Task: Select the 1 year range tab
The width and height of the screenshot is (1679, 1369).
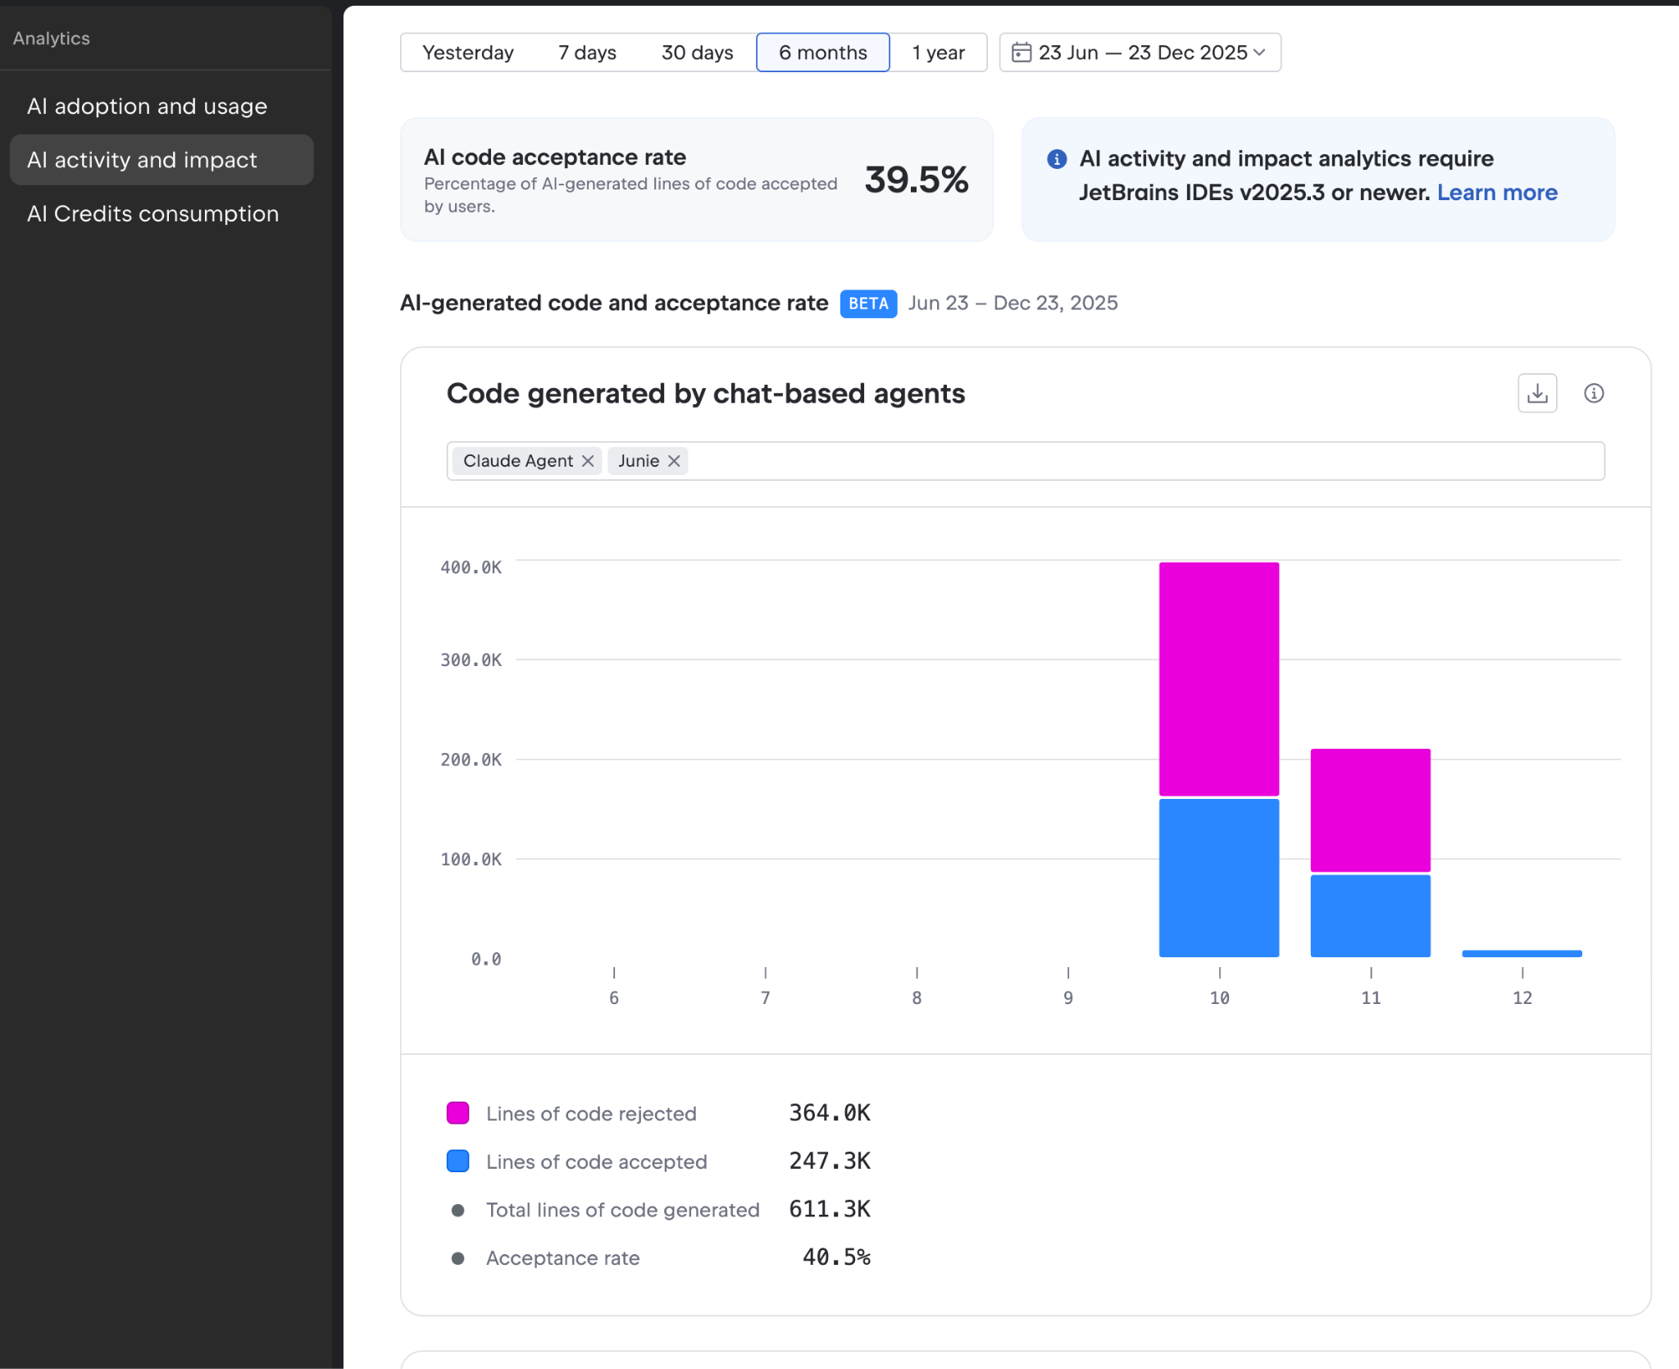Action: click(x=938, y=52)
